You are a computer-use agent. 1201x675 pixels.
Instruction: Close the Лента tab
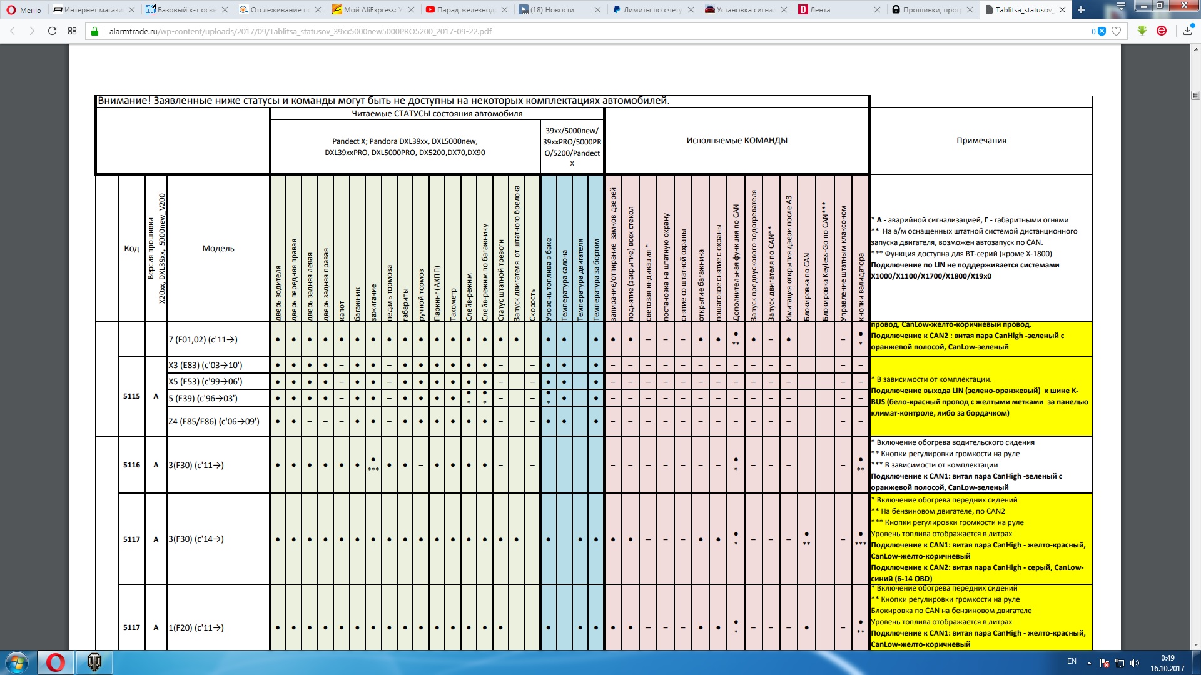[877, 10]
